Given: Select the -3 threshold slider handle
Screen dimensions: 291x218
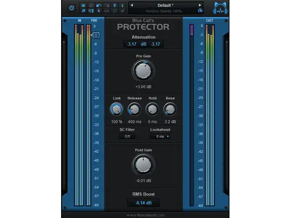Looking at the screenshot, I should [96, 35].
